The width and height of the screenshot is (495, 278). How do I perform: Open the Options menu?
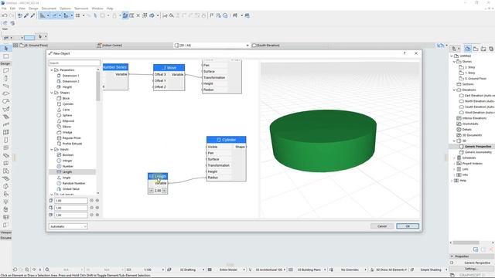[65, 8]
